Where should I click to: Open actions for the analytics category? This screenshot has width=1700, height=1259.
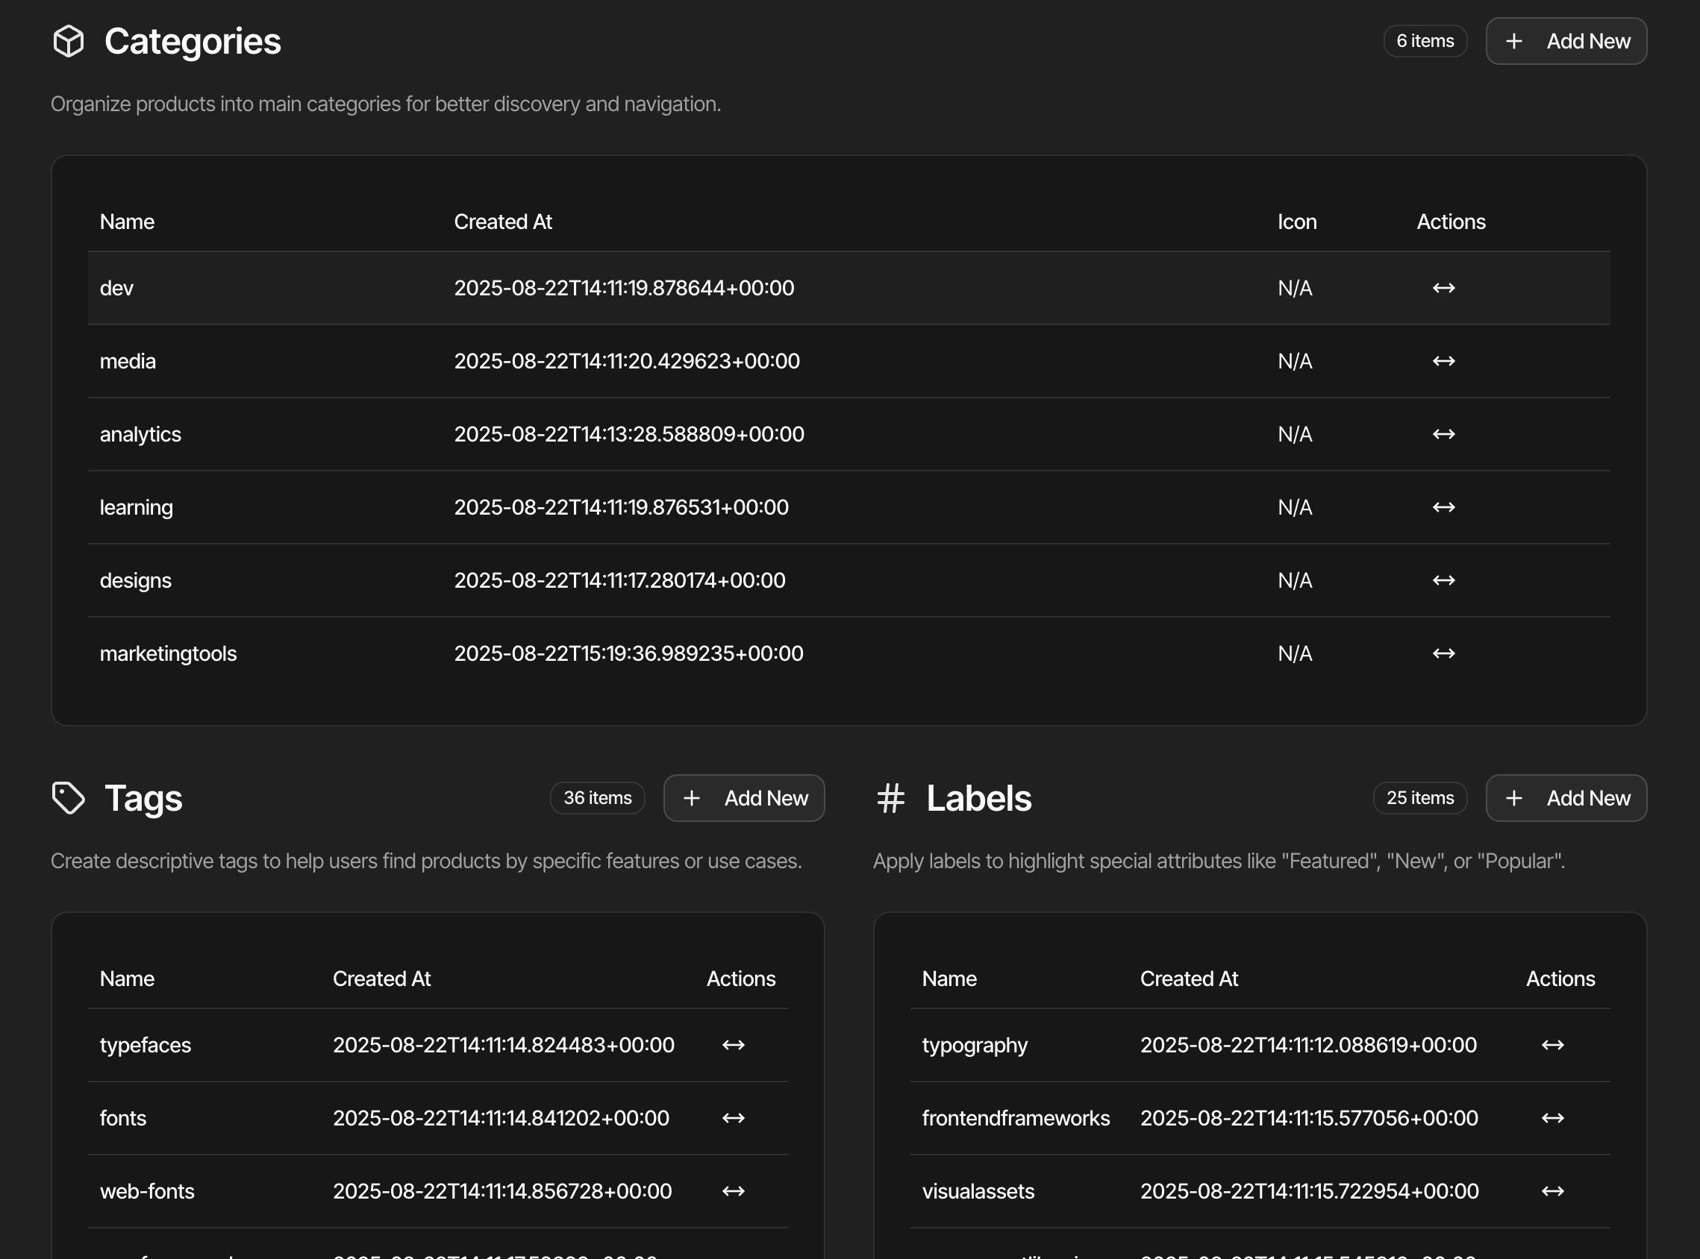(1443, 433)
